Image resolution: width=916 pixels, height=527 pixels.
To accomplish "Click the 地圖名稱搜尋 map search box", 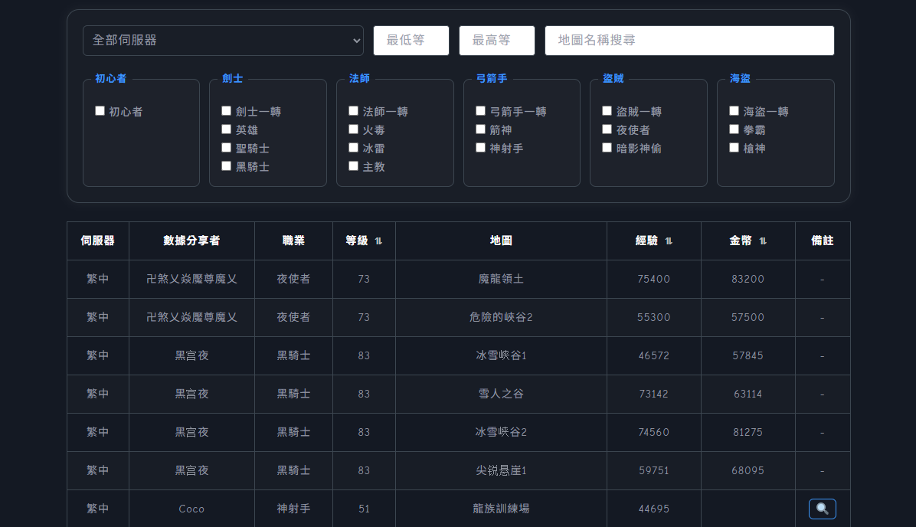I will tap(689, 41).
